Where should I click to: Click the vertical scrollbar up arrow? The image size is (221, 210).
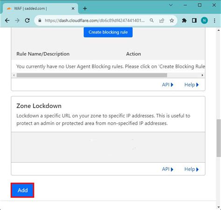(219, 30)
